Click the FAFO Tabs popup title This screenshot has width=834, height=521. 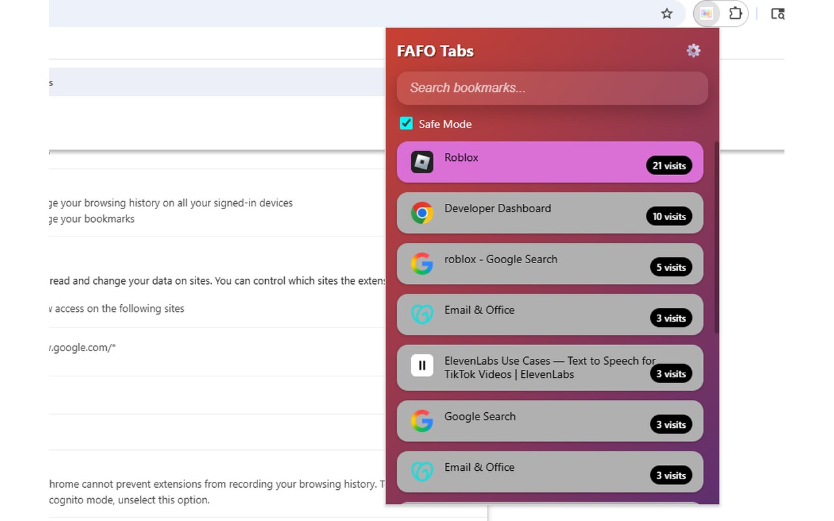pyautogui.click(x=435, y=51)
